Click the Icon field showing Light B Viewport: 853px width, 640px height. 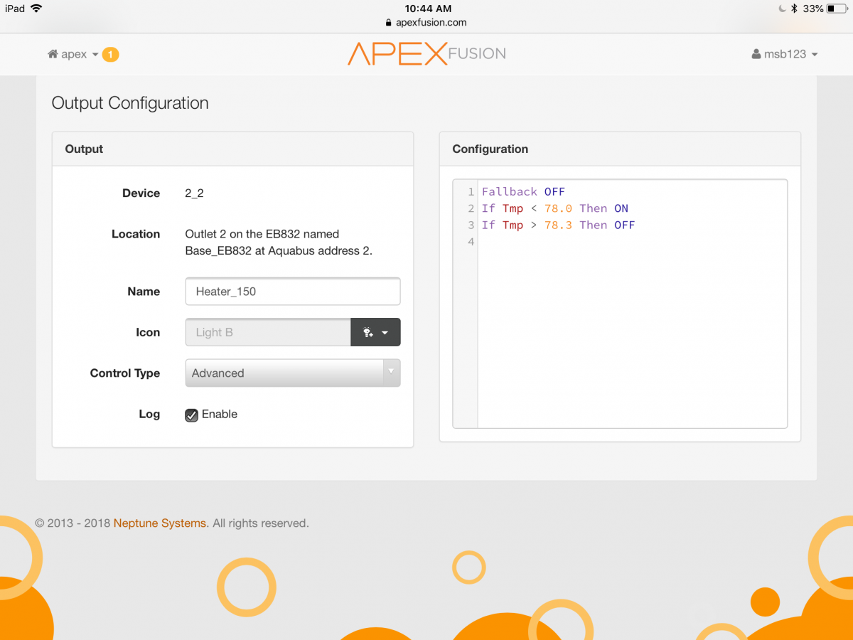(268, 332)
